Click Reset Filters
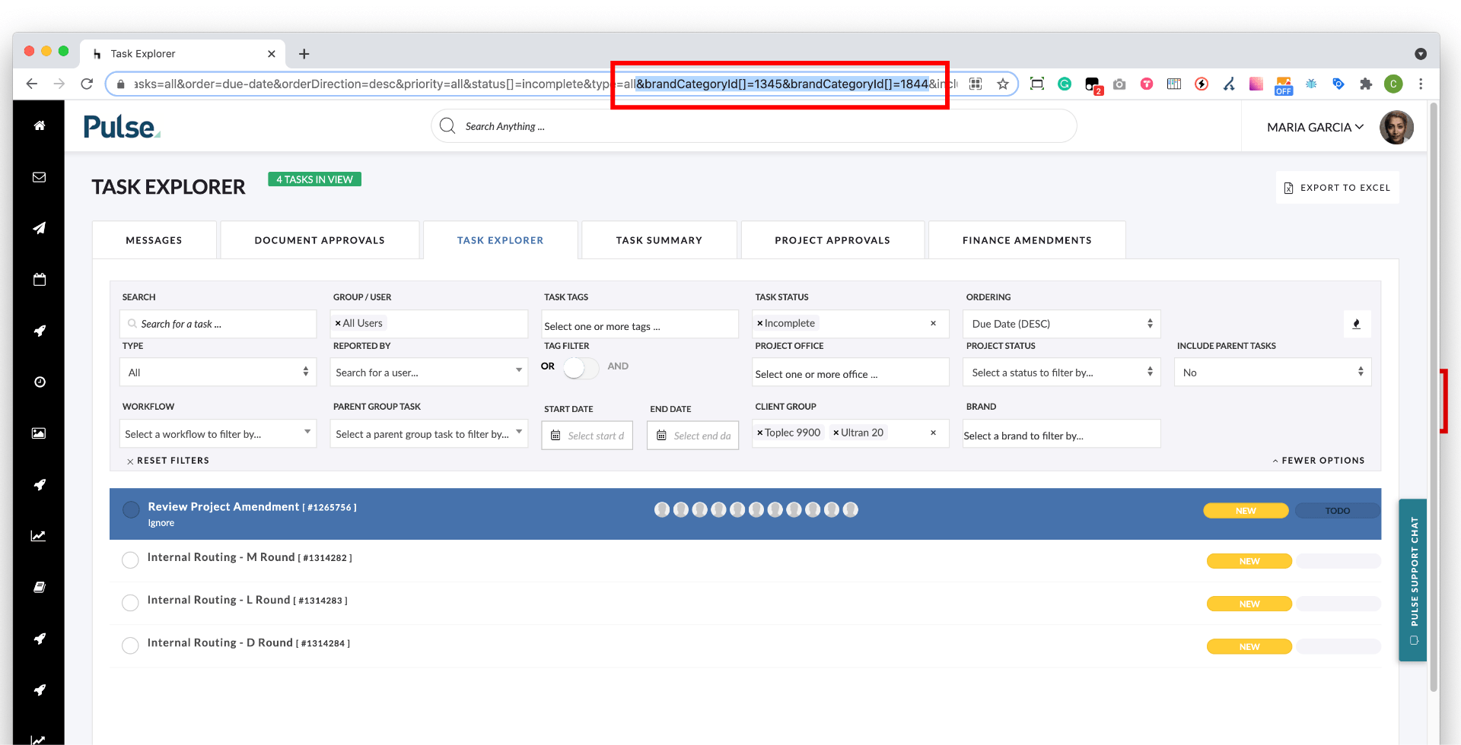 (x=167, y=461)
